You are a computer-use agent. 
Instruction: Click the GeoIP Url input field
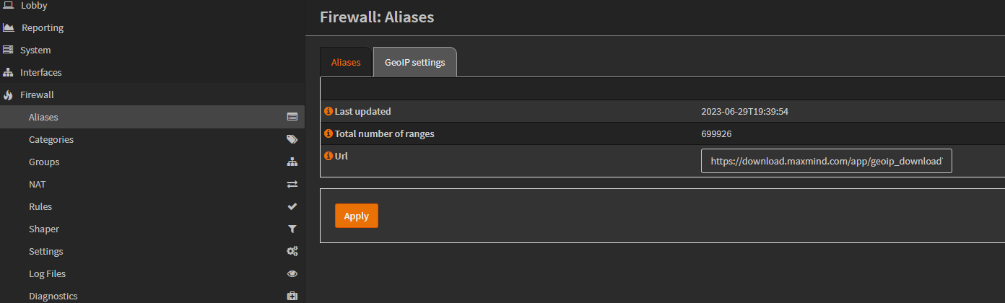(827, 162)
